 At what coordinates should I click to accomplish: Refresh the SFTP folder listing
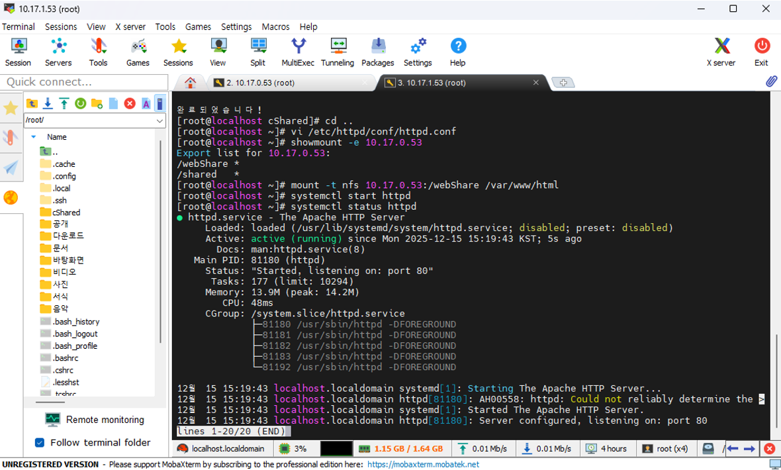click(x=81, y=103)
